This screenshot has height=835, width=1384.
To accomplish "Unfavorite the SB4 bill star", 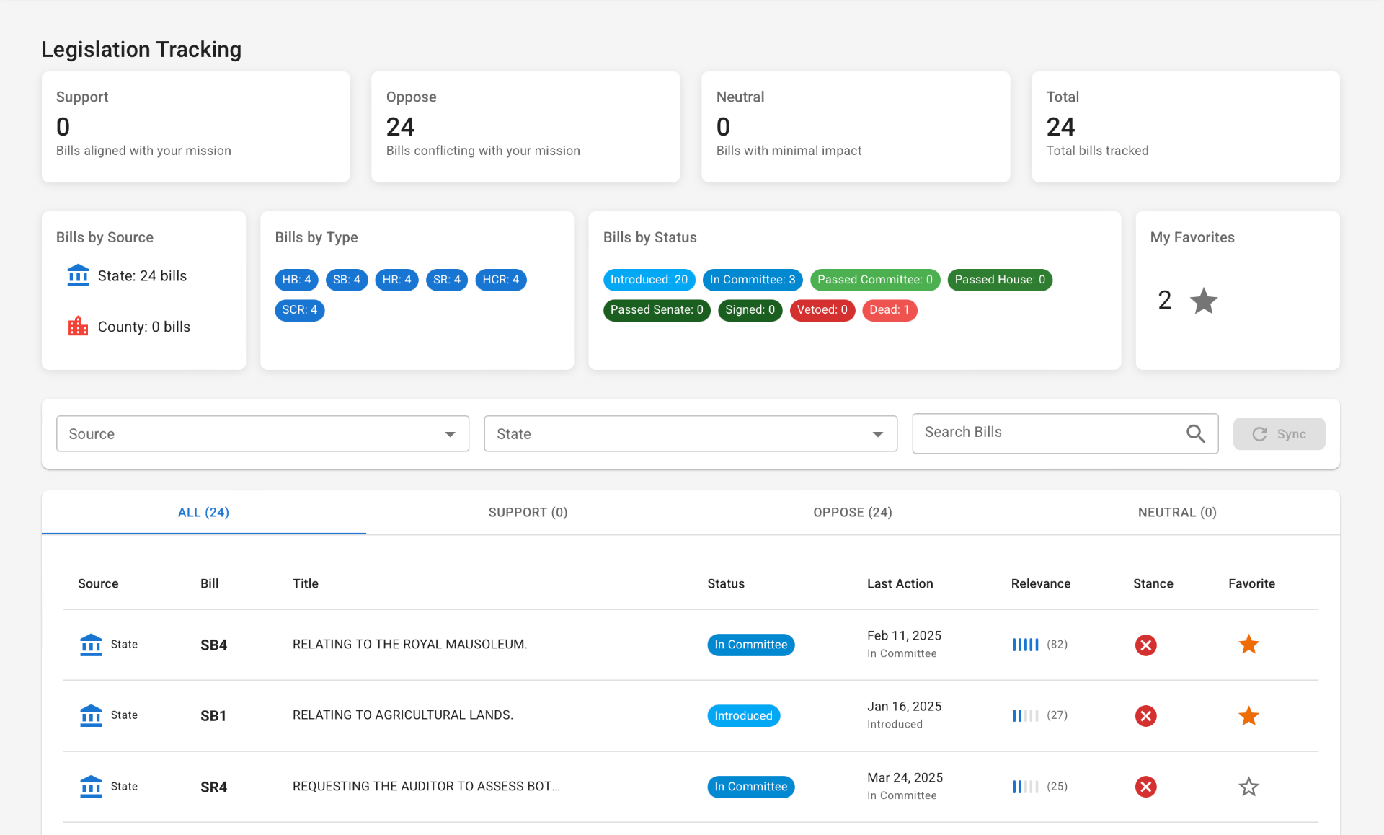I will click(x=1248, y=645).
